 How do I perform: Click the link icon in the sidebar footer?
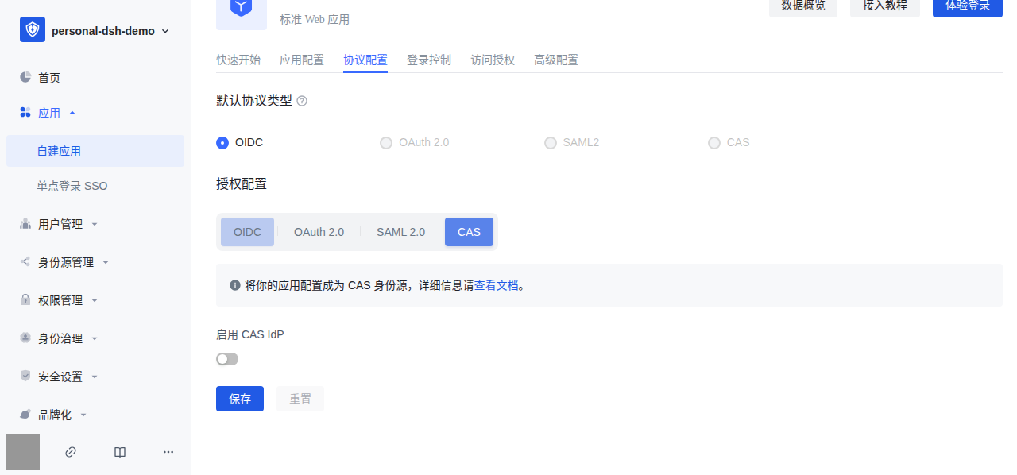pos(71,452)
